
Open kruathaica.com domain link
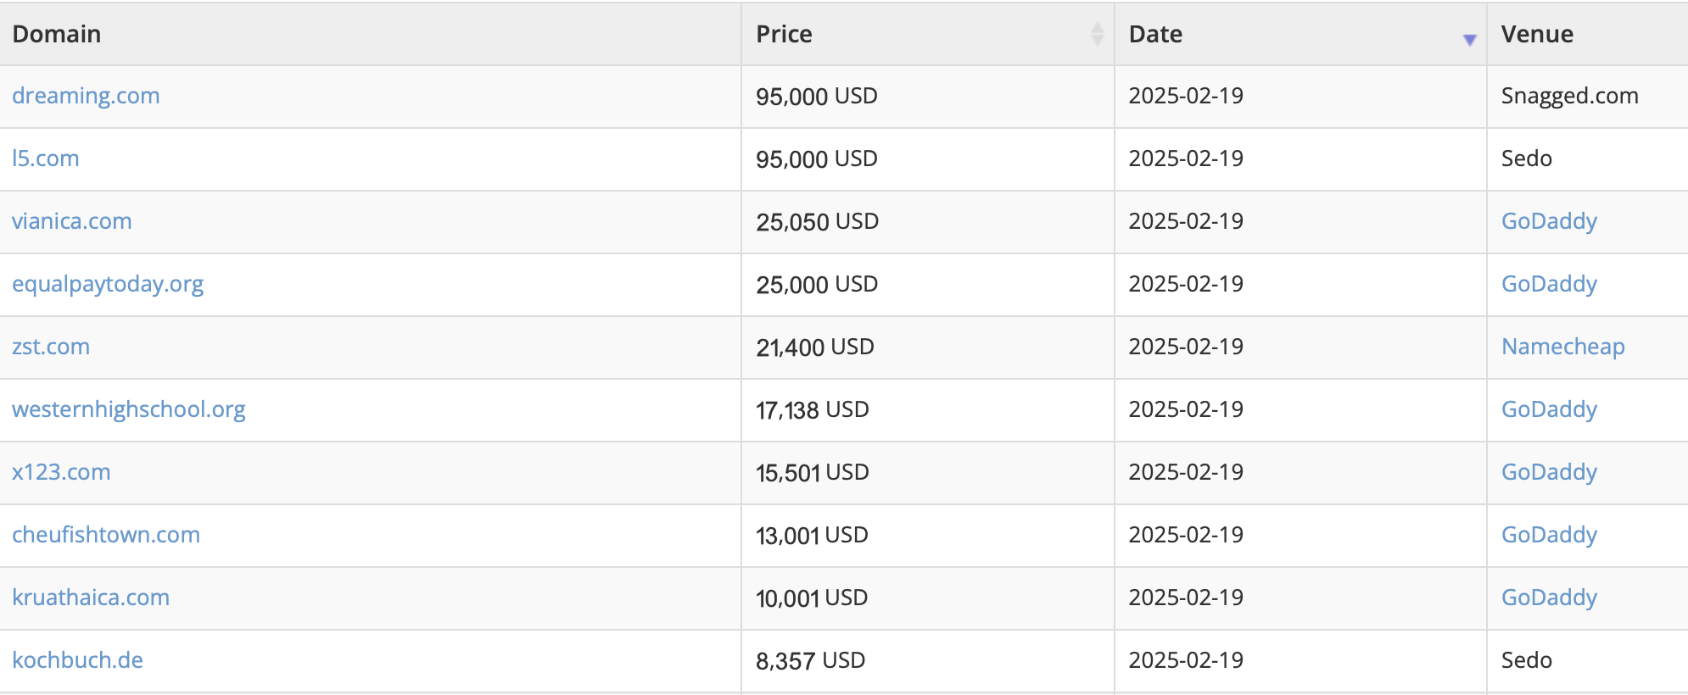[x=91, y=598]
